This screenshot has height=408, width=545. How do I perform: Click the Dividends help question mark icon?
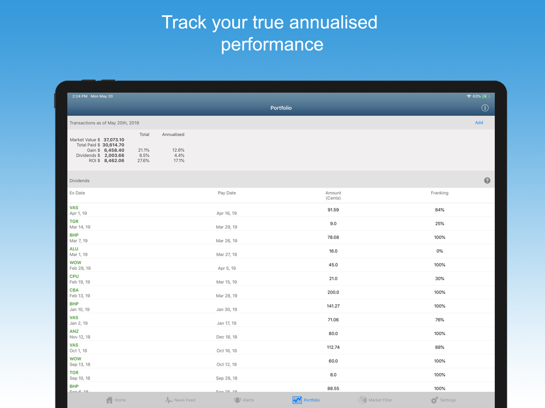point(487,181)
